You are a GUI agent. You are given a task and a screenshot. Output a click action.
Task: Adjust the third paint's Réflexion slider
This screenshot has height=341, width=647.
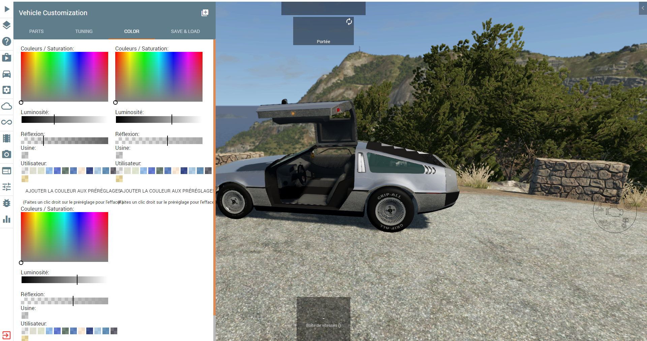pyautogui.click(x=64, y=301)
